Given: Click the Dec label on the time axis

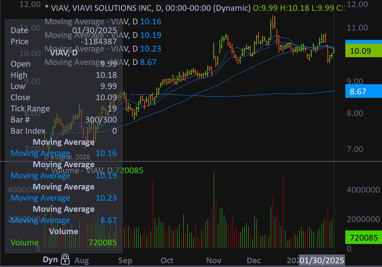Looking at the screenshot, I should tap(254, 261).
